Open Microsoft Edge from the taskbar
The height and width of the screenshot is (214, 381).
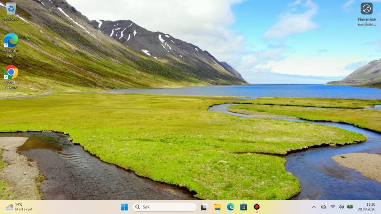[x=230, y=207]
